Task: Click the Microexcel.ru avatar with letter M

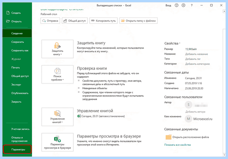Action: click(188, 119)
